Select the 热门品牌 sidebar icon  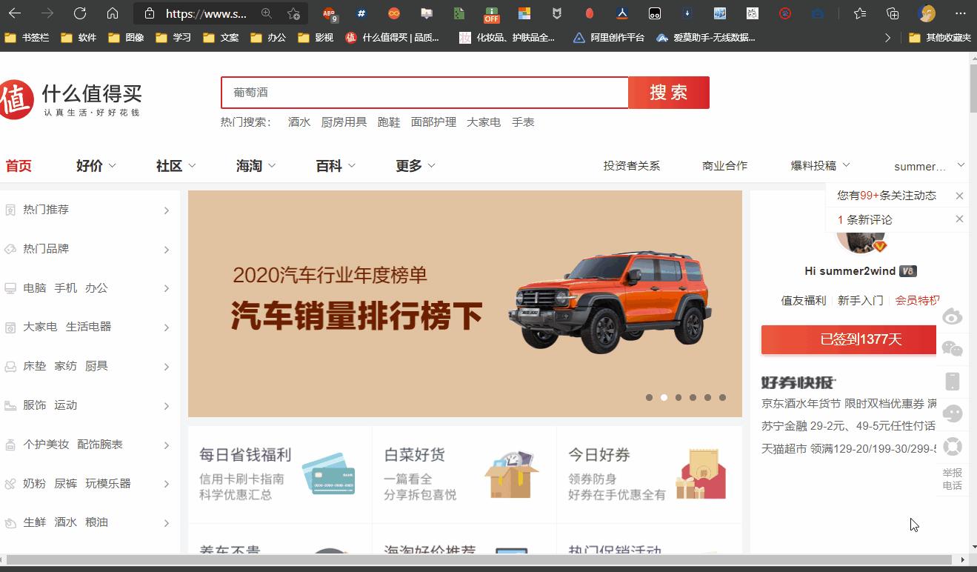pos(9,248)
